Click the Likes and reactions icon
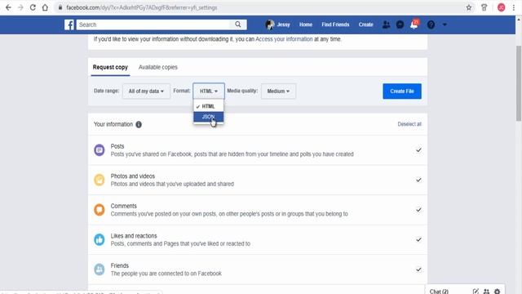 (100, 239)
